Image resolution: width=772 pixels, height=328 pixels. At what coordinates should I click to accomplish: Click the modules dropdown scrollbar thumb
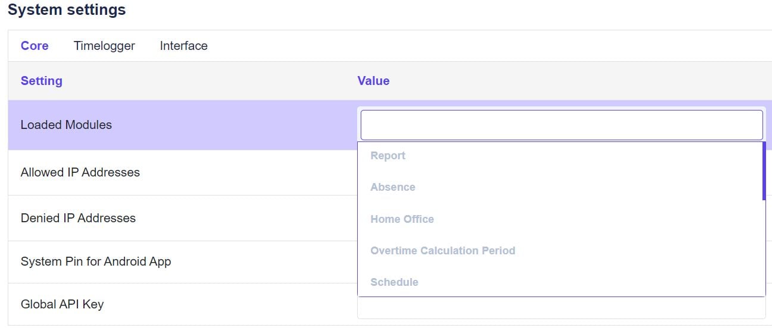pos(764,171)
